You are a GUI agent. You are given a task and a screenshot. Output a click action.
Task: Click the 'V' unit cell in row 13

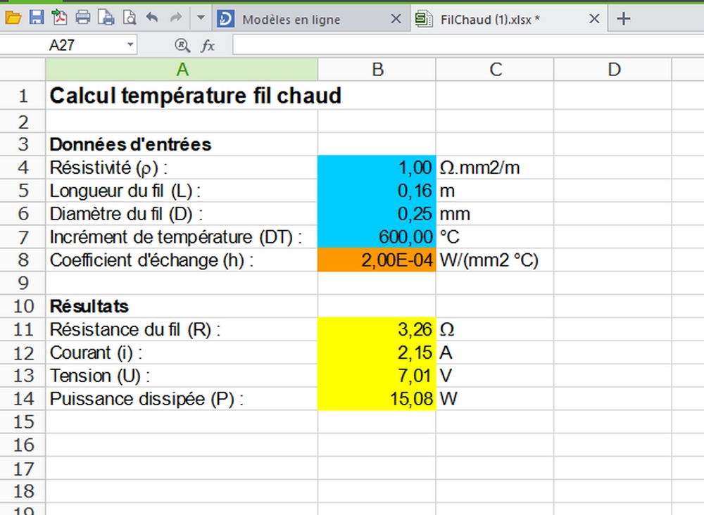pos(495,376)
